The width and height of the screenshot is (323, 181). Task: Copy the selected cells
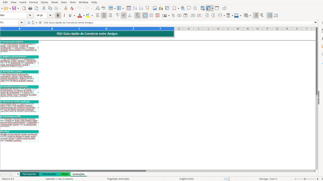click(50, 8)
